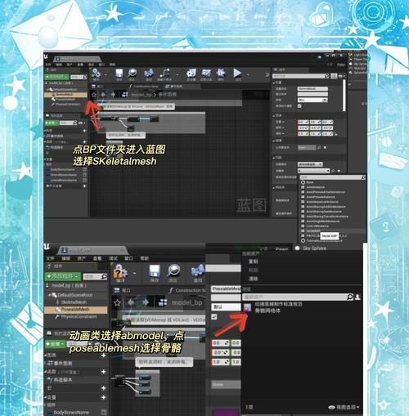Click back arrow in upper graph navigation
Image resolution: width=409 pixels, height=416 pixels.
103,95
